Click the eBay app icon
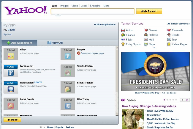Viewport: 193px width, 129px height. (x=11, y=56)
